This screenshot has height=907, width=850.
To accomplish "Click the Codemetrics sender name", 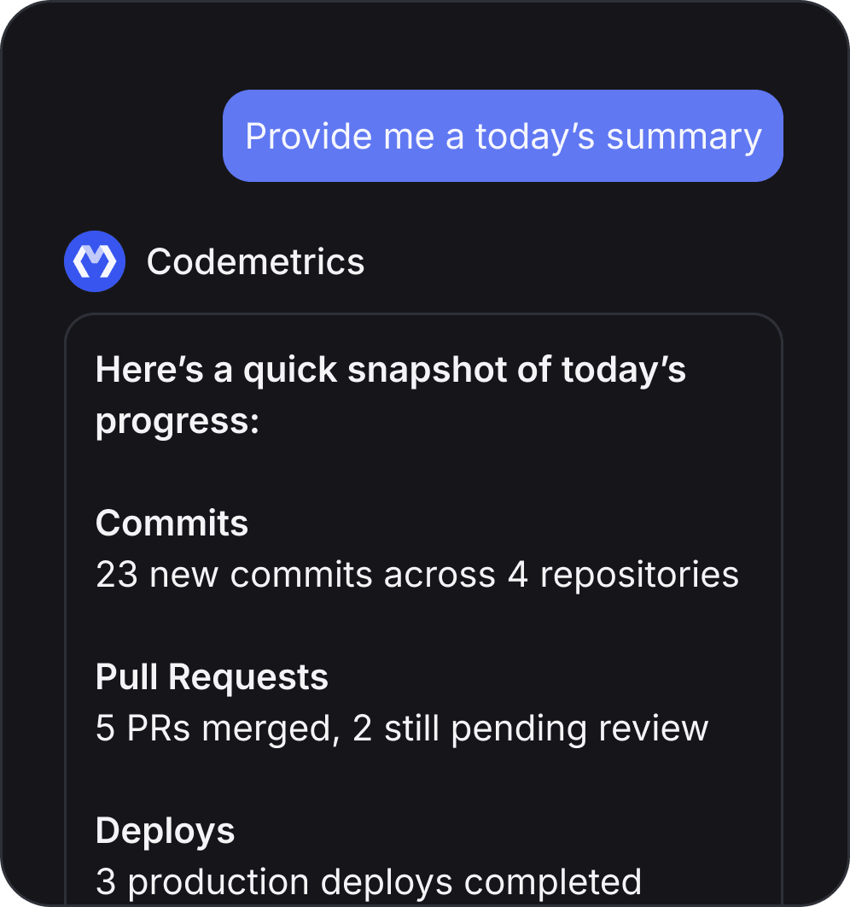I will [255, 261].
